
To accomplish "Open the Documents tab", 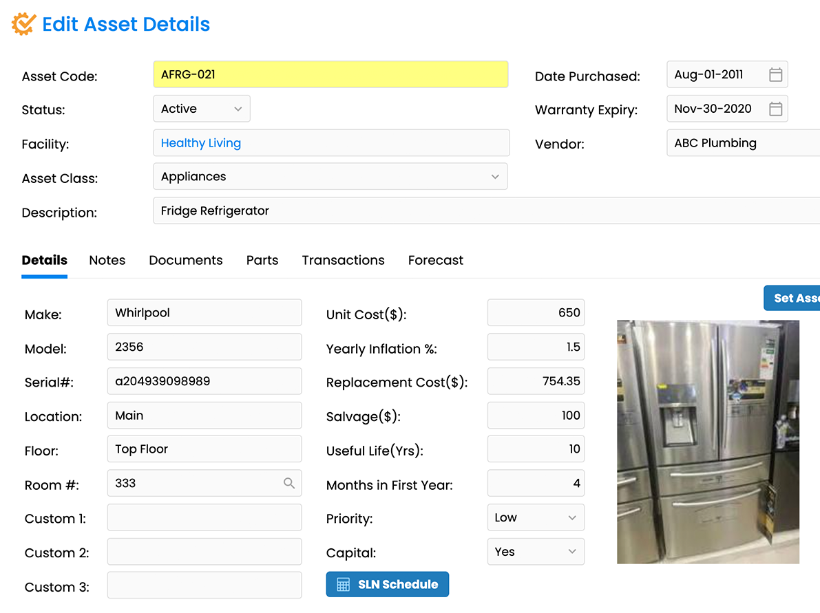I will 186,260.
